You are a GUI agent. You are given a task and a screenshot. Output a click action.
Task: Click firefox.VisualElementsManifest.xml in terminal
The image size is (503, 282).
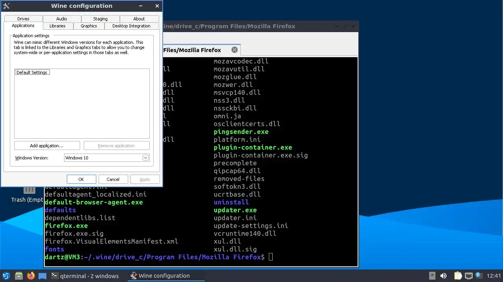coord(112,241)
